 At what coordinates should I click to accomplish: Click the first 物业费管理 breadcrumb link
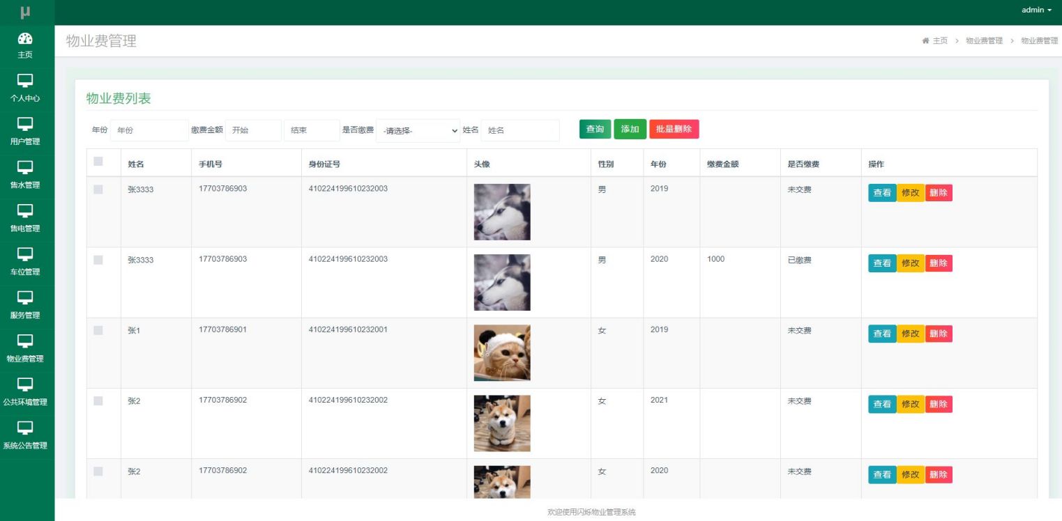pyautogui.click(x=984, y=41)
